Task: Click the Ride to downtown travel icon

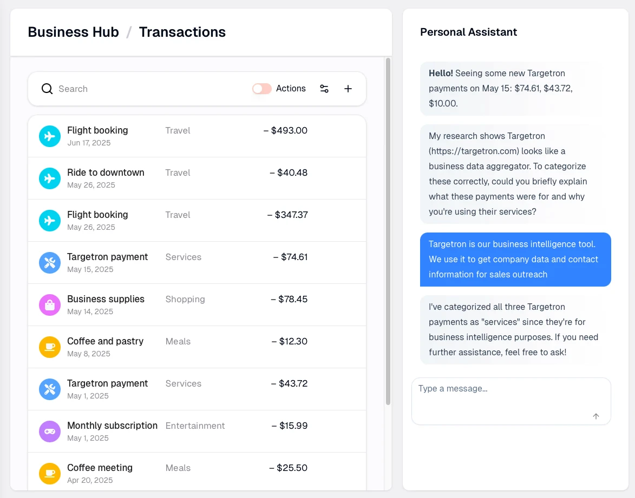Action: [49, 178]
